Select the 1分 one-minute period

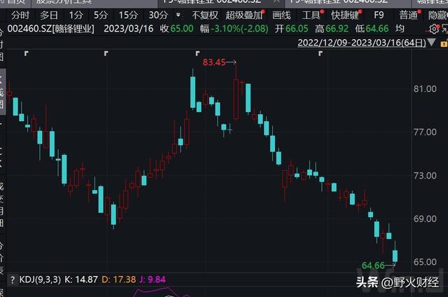click(76, 15)
